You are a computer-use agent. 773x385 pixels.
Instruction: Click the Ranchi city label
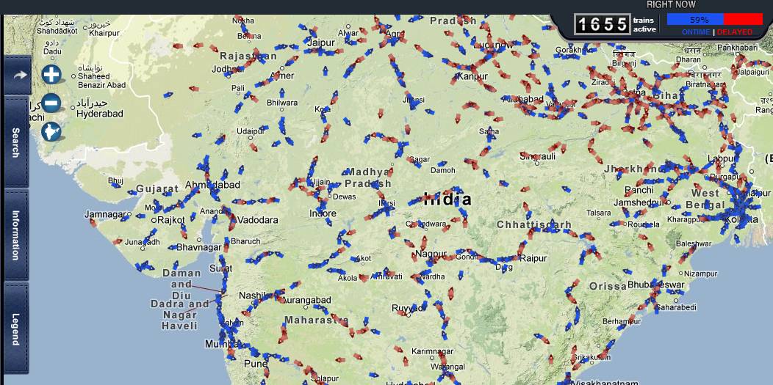coord(639,190)
